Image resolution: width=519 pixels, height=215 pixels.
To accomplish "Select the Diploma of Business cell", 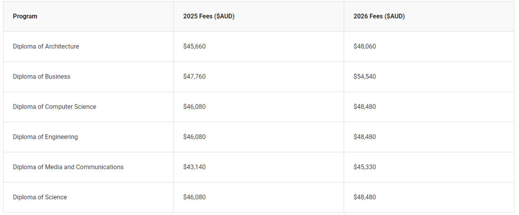I will [x=42, y=77].
